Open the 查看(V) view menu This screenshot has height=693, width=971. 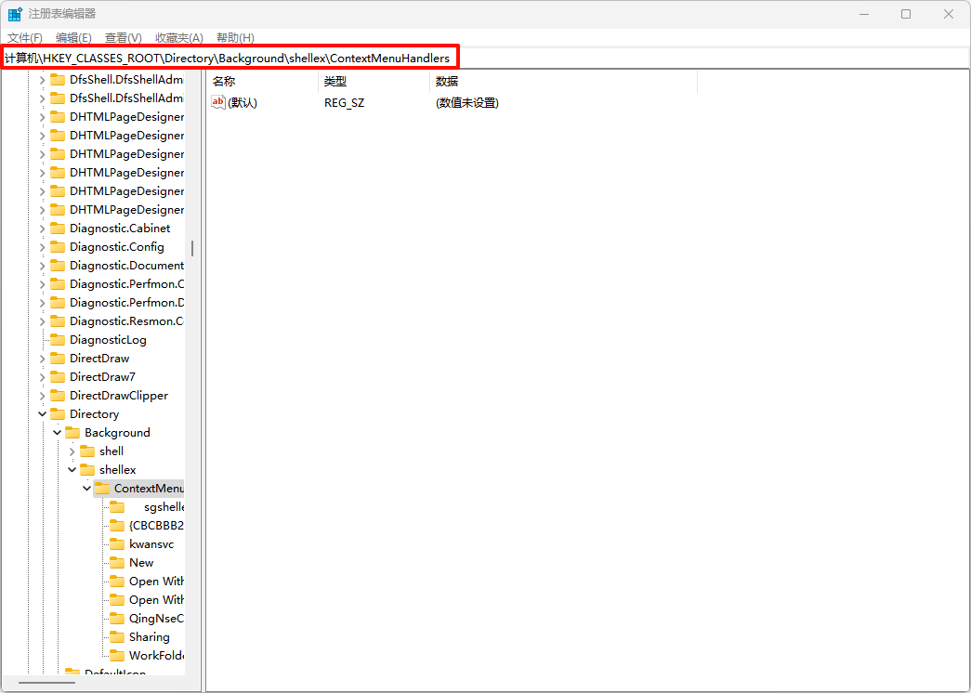tap(123, 37)
